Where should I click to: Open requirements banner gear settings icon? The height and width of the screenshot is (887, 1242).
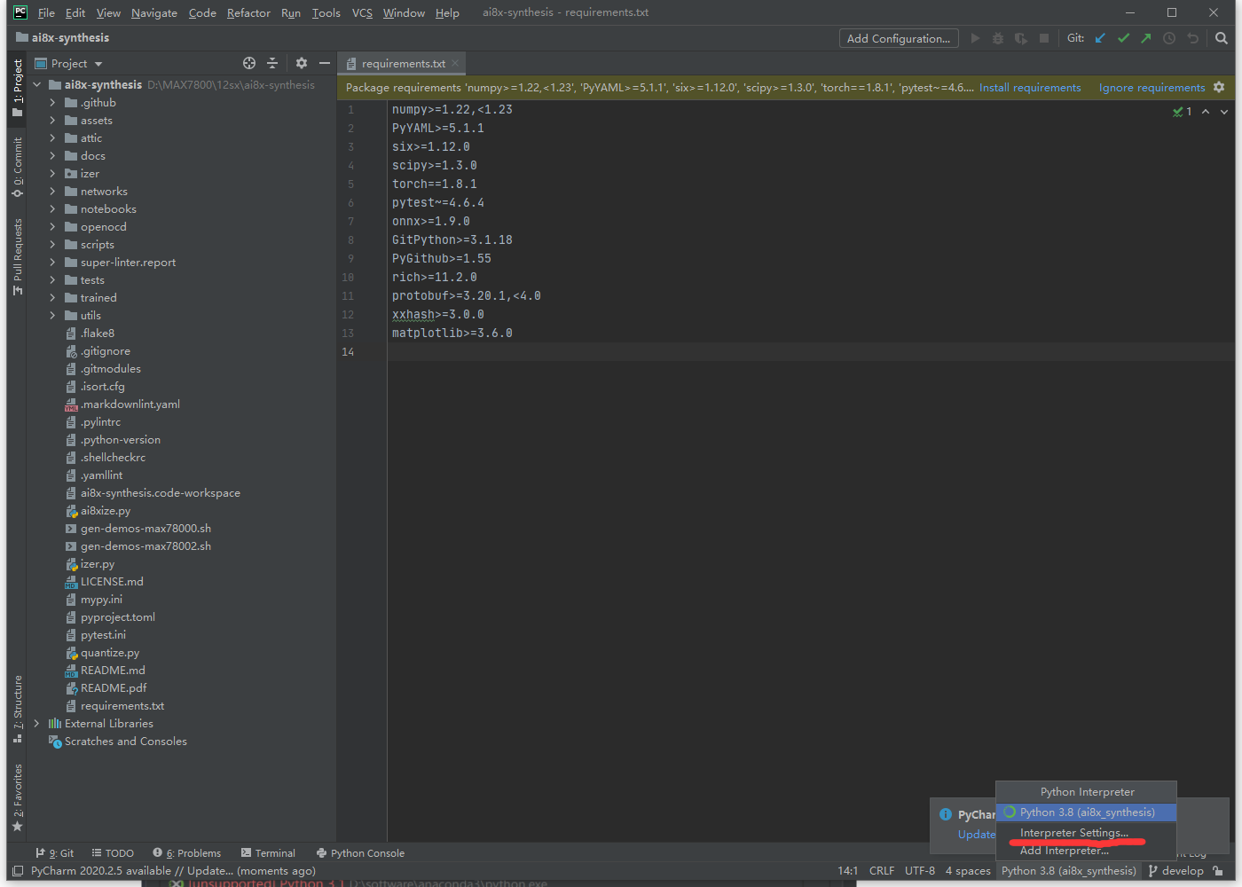[1219, 87]
